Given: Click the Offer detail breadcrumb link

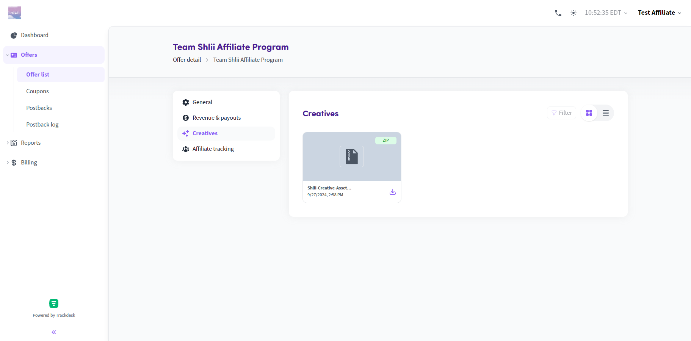Looking at the screenshot, I should [187, 60].
